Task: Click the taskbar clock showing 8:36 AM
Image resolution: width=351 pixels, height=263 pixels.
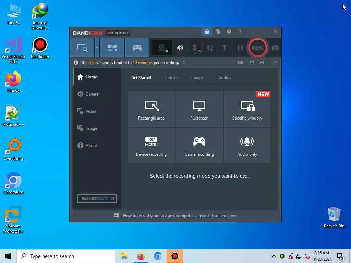Action: point(322,256)
